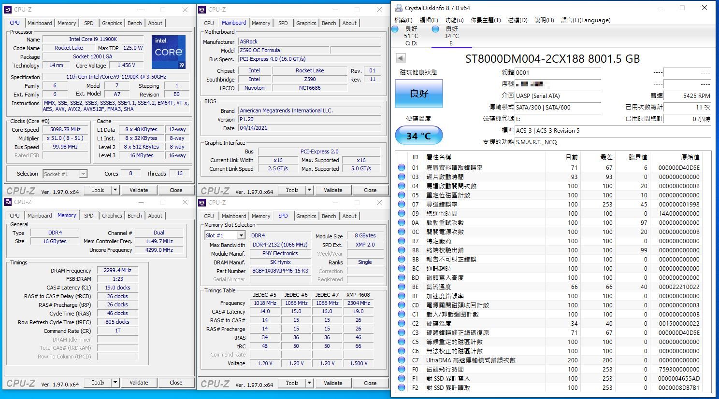Click the 34 °C drive temperature button
The width and height of the screenshot is (719, 399).
click(419, 136)
